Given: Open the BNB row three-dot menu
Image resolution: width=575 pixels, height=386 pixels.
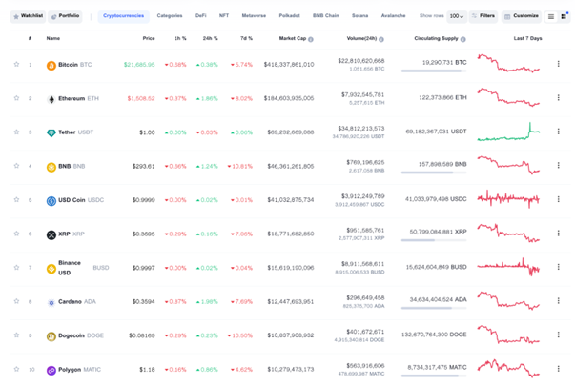Looking at the screenshot, I should click(x=558, y=165).
